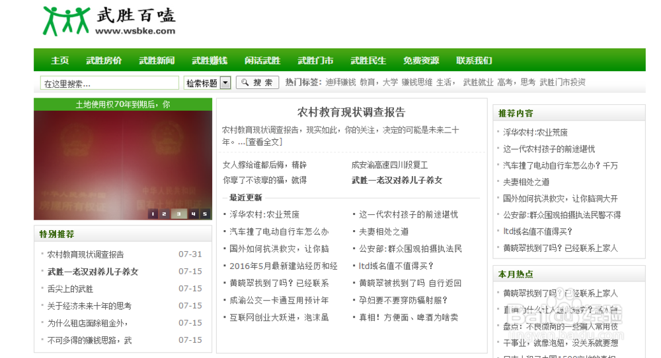
Task: Expand the 检索标题 dropdown
Action: tap(208, 83)
